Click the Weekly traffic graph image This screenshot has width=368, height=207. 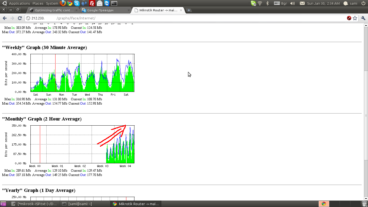[68, 74]
